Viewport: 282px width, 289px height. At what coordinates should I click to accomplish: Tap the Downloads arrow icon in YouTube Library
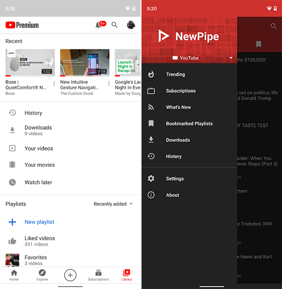(x=12, y=130)
